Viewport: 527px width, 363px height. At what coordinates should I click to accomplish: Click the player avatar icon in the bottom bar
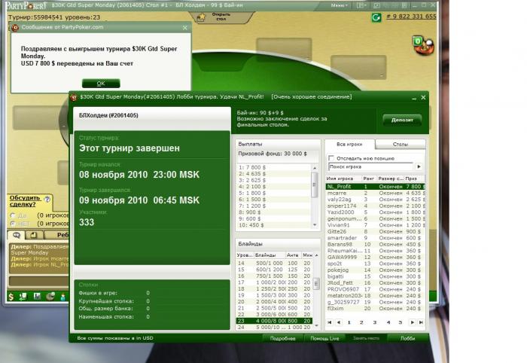62,297
